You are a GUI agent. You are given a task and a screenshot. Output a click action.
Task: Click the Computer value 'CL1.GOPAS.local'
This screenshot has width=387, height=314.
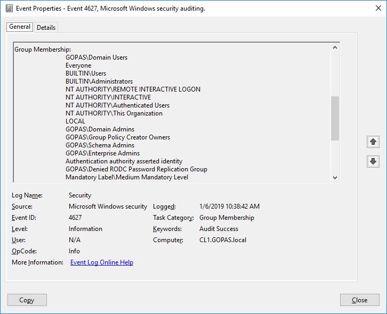[x=223, y=240]
